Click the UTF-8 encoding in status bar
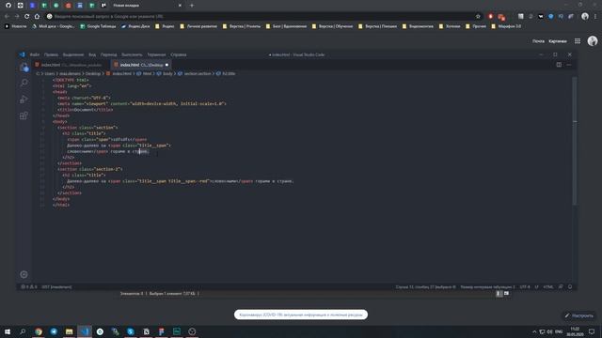602x338 pixels. 525,286
